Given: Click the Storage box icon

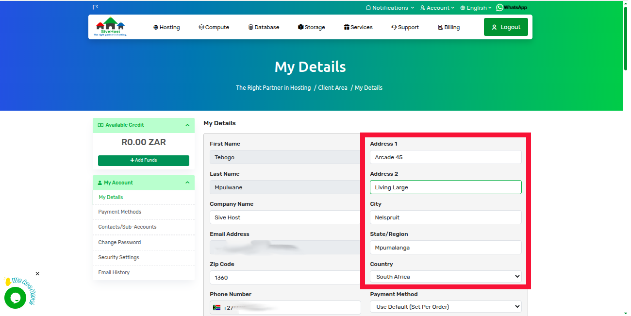Looking at the screenshot, I should pos(300,27).
